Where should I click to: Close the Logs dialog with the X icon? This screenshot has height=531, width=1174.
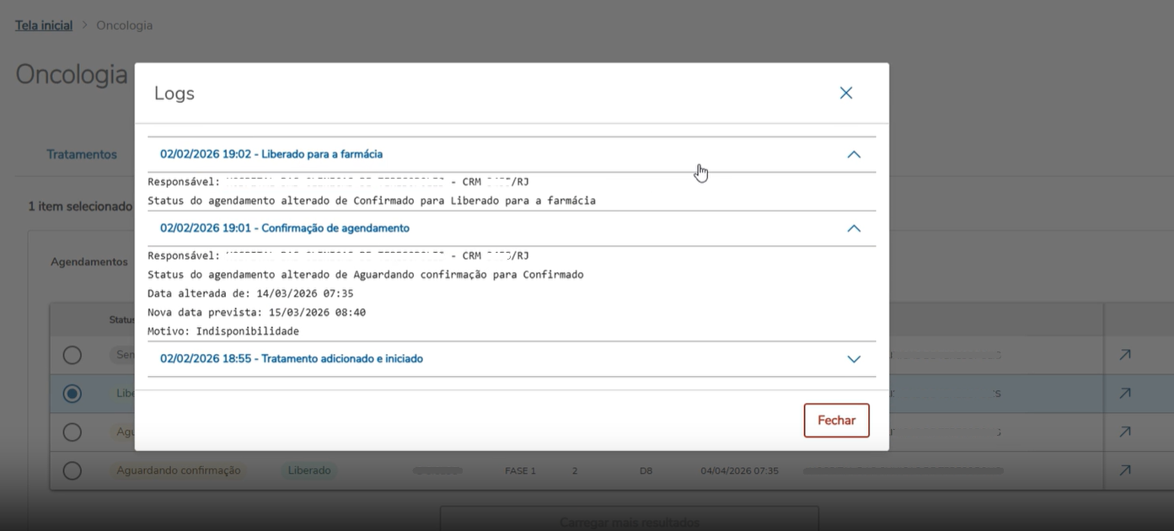[x=846, y=93]
